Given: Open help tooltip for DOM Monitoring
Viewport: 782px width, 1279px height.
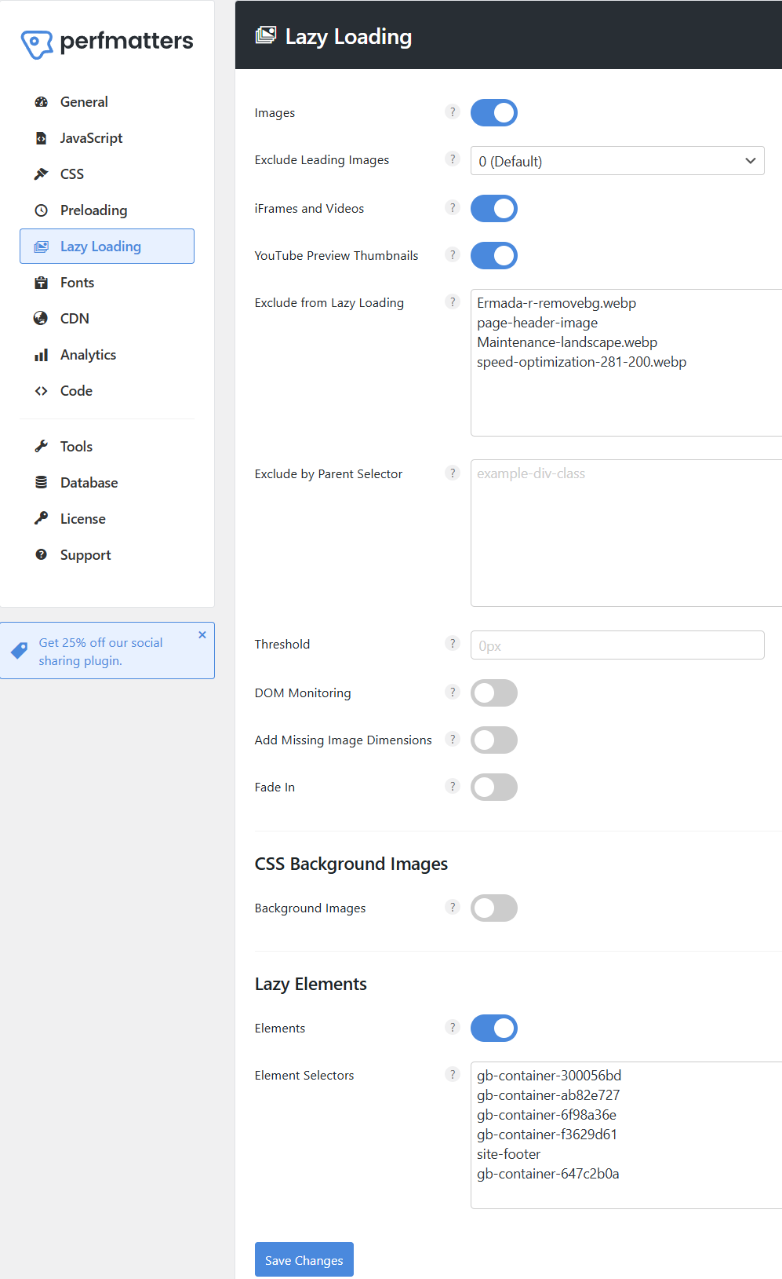Looking at the screenshot, I should pos(453,692).
